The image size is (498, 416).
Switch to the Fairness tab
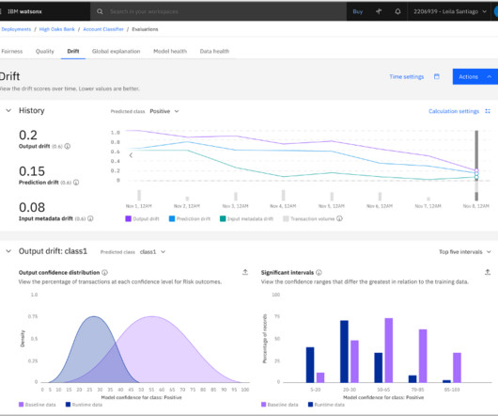[12, 51]
